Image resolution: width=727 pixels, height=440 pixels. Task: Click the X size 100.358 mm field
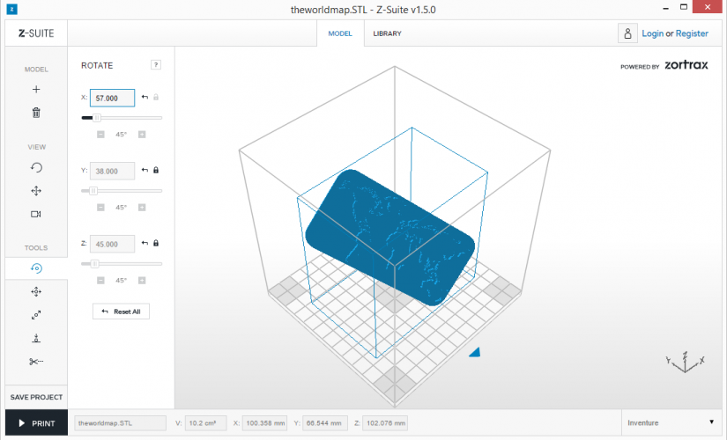point(264,423)
